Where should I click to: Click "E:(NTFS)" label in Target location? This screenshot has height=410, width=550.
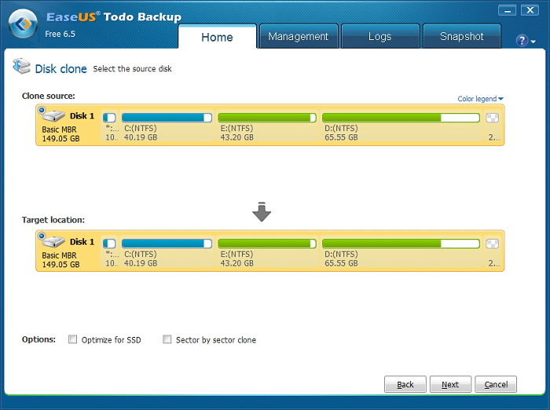[x=236, y=254]
